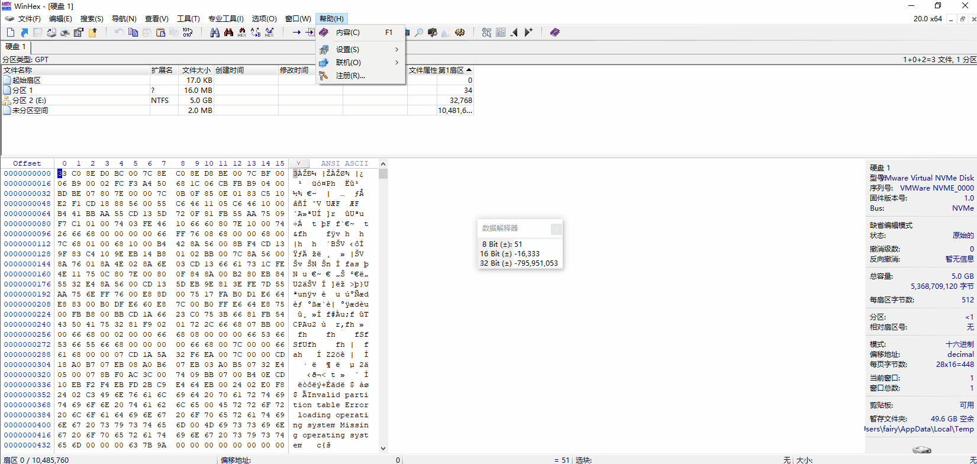Open the 导航(N) menu
This screenshot has height=464, width=977.
click(124, 19)
